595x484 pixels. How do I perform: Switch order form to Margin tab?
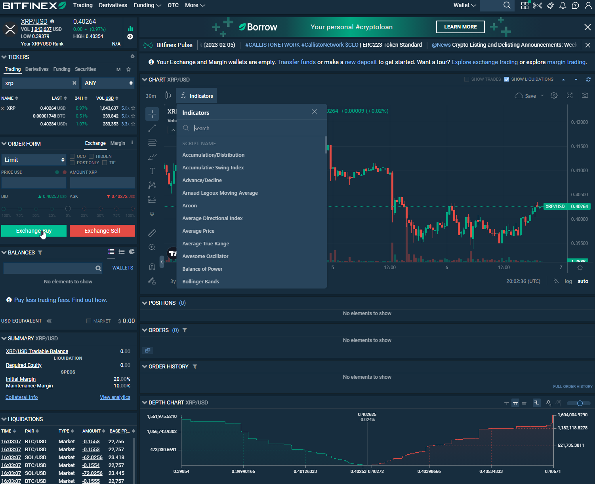point(118,143)
